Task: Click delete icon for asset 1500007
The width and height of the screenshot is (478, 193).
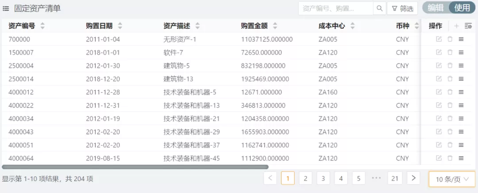Action: click(450, 52)
